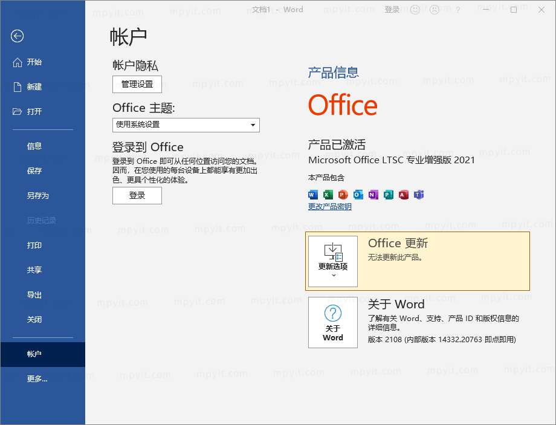Click the Teams product icon
This screenshot has width=556, height=425.
tap(419, 195)
